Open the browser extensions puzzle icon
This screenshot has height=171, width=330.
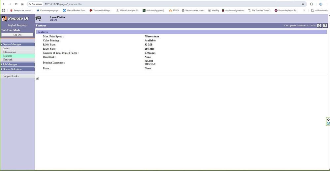click(312, 4)
